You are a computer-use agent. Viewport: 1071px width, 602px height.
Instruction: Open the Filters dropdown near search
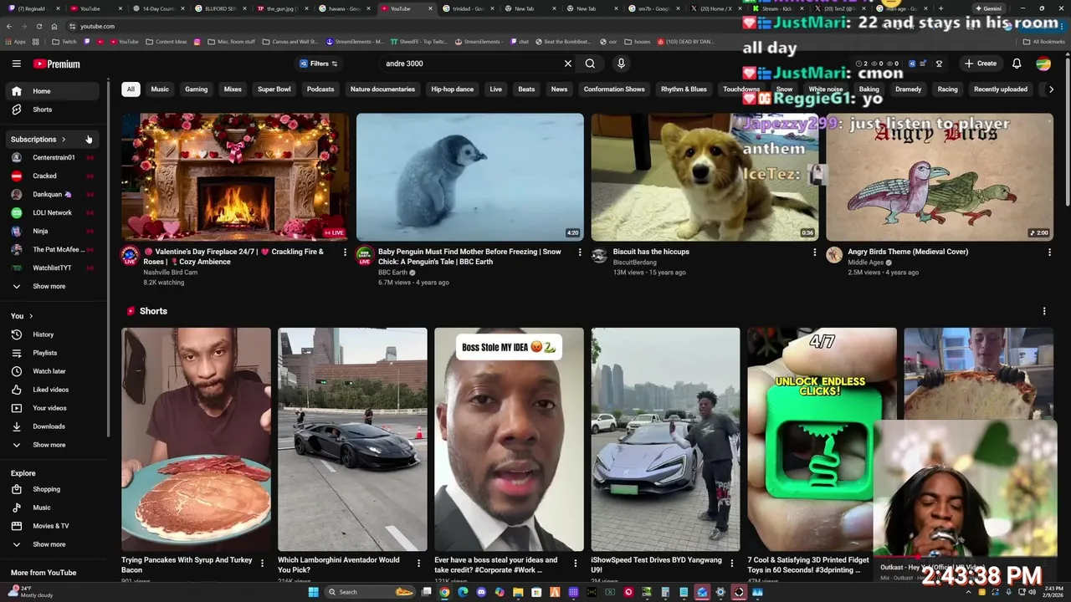318,64
